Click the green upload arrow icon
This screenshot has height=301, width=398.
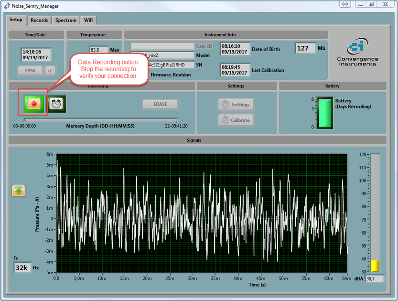tap(19, 191)
